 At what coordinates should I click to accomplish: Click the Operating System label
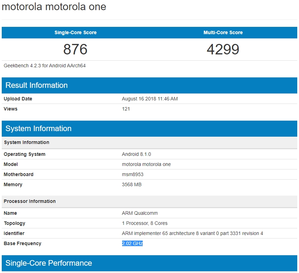(25, 154)
